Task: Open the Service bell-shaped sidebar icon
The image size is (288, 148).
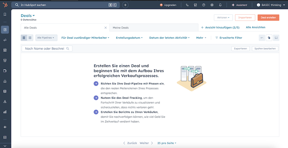Action: click(x=5, y=81)
